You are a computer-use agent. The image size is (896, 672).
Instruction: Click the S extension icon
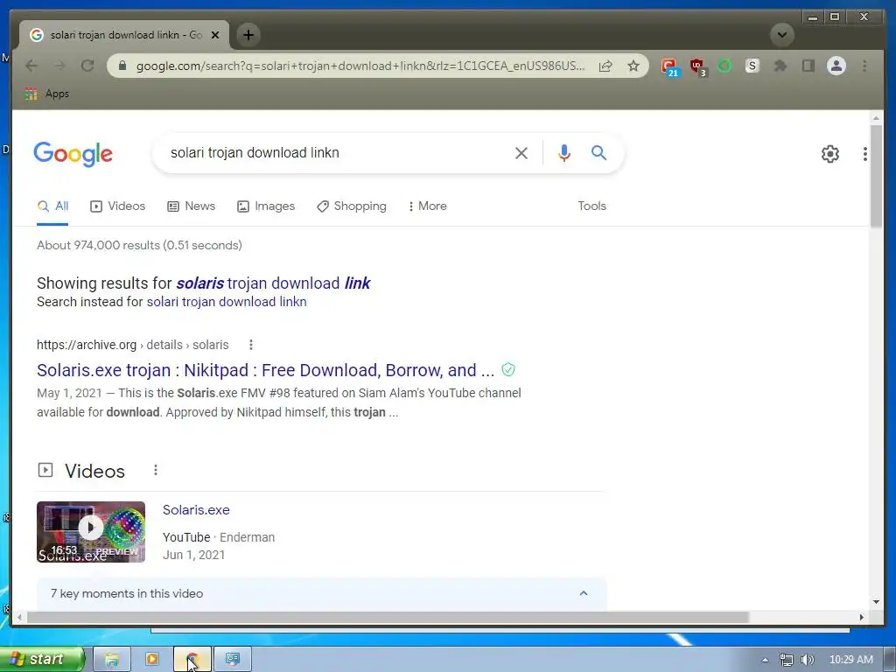752,66
